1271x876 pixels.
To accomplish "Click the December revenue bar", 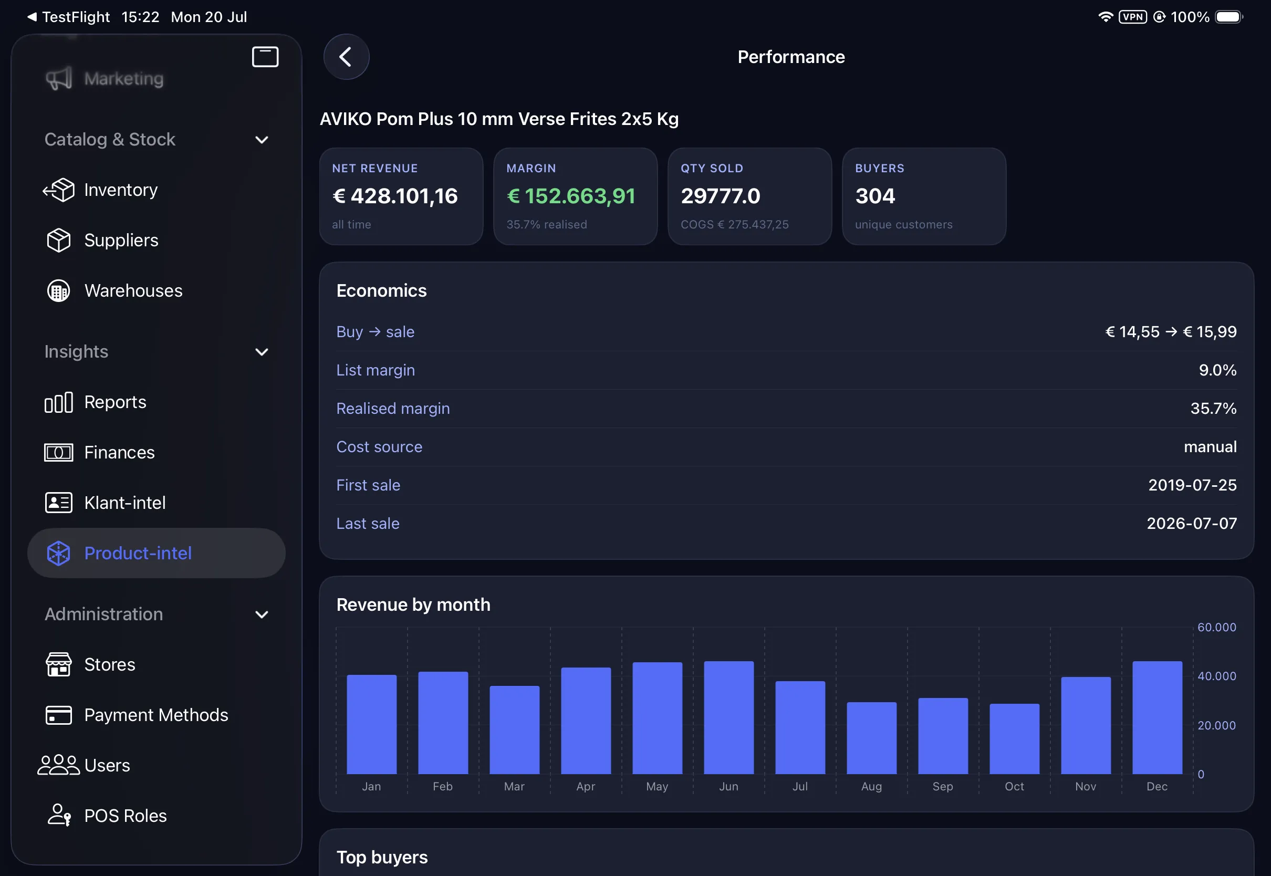I will 1158,717.
